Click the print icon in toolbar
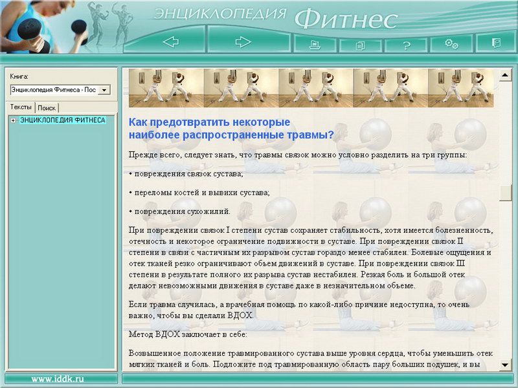 coord(315,44)
